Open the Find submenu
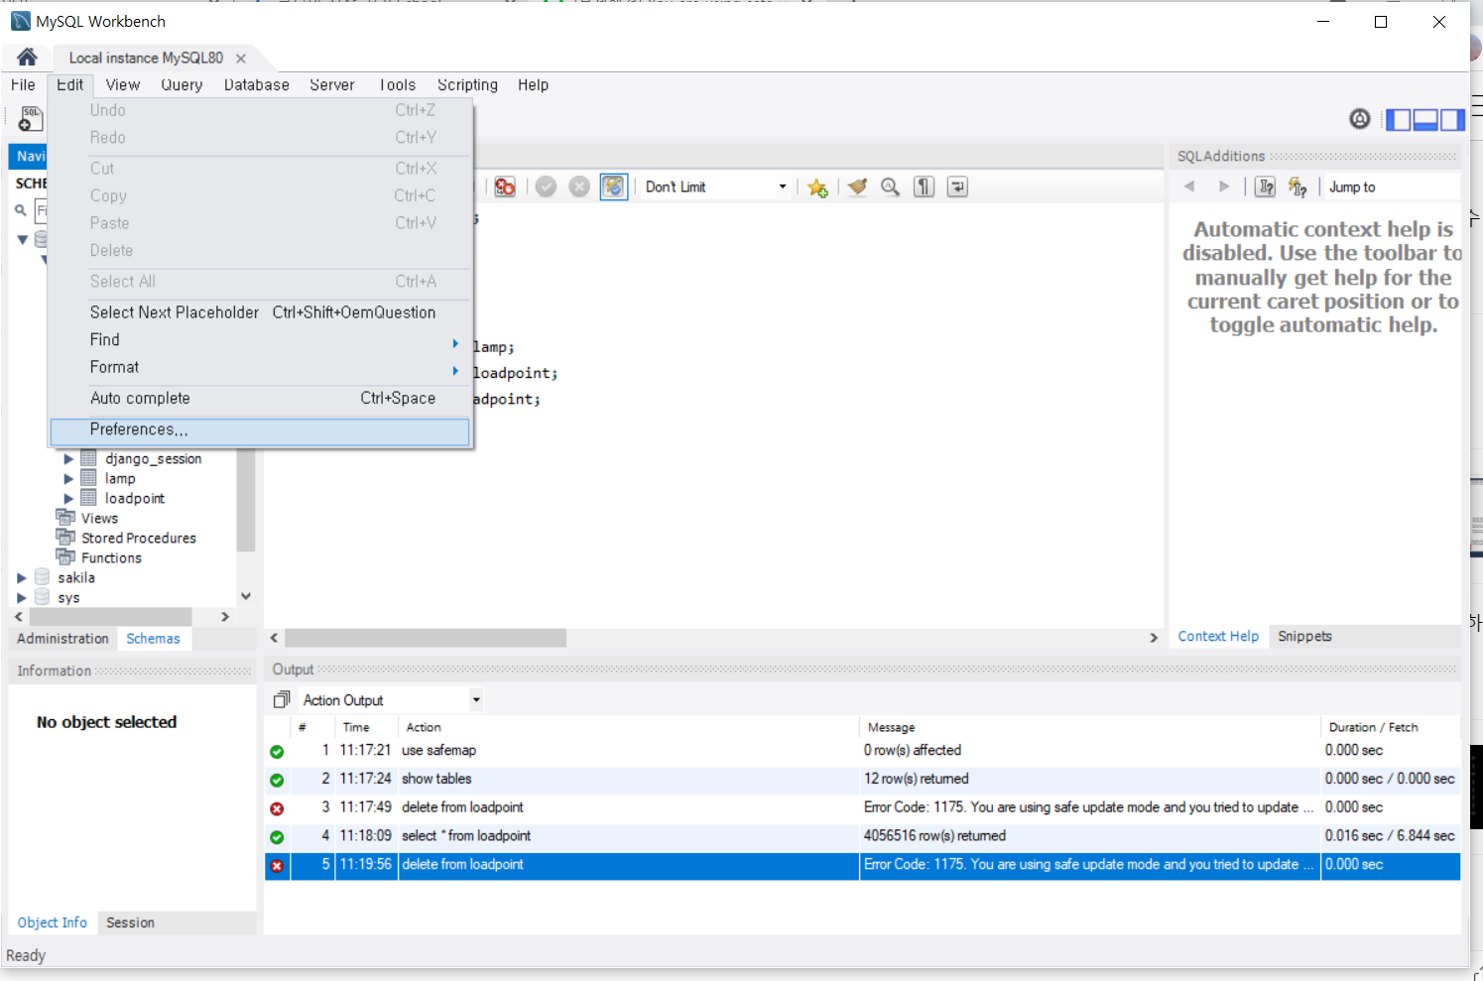 click(x=260, y=340)
